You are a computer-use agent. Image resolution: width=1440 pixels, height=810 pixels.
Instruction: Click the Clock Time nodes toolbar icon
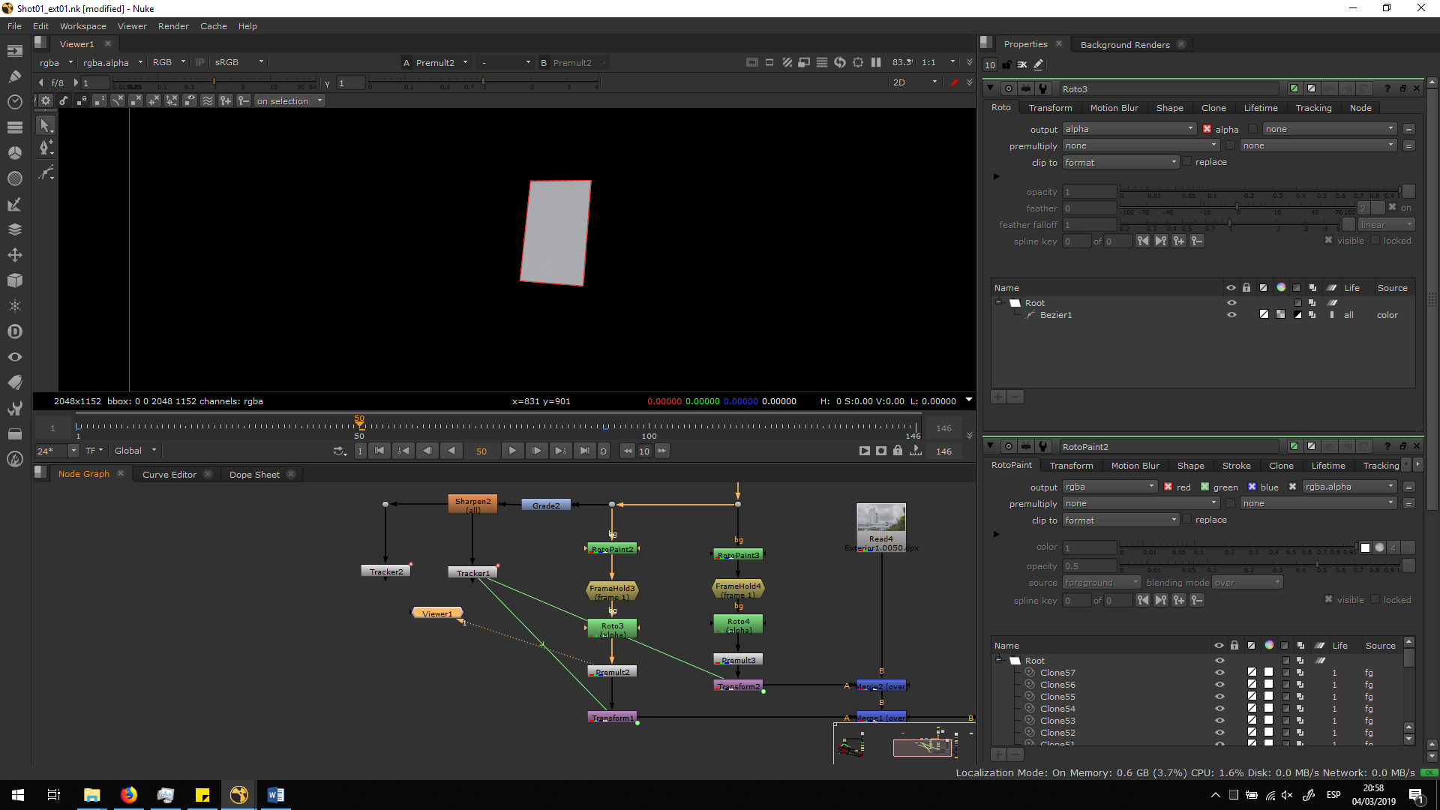click(15, 101)
